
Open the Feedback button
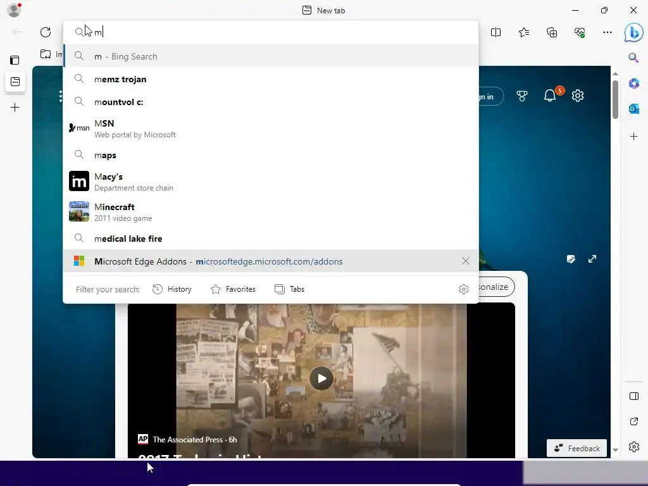[576, 448]
